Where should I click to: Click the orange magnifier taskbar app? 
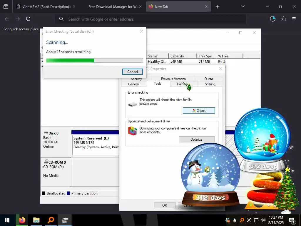coord(51,220)
